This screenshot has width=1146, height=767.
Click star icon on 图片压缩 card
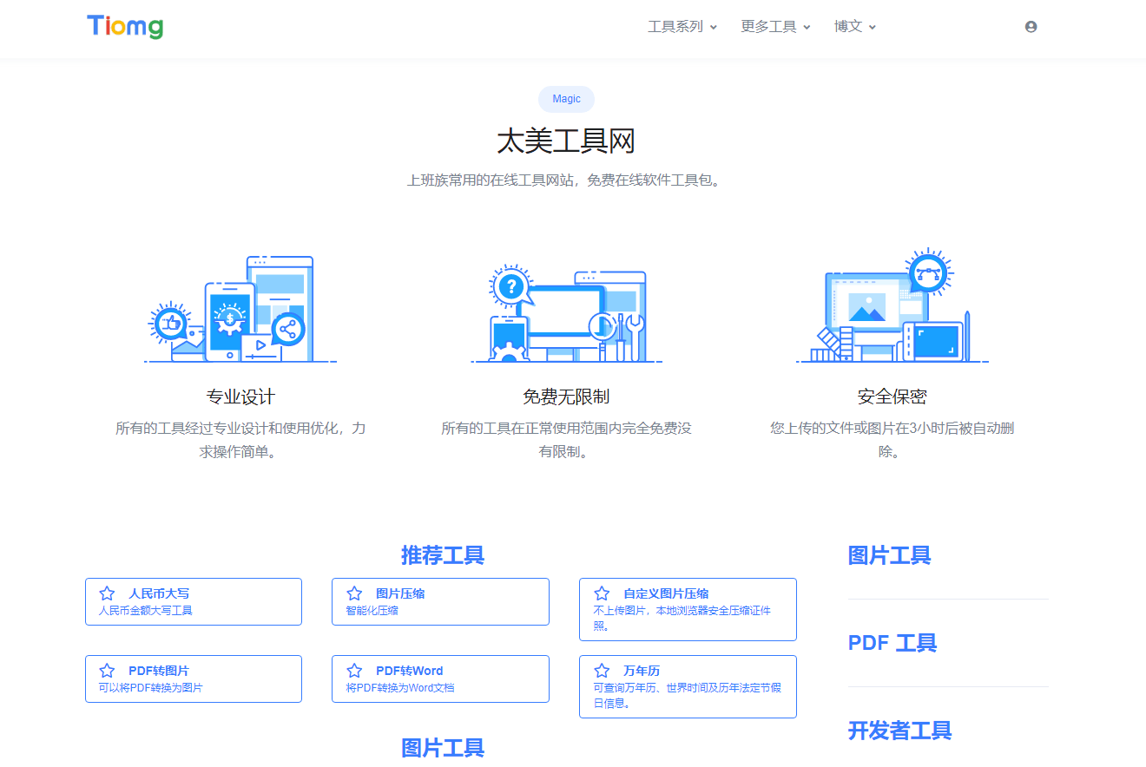click(x=354, y=593)
